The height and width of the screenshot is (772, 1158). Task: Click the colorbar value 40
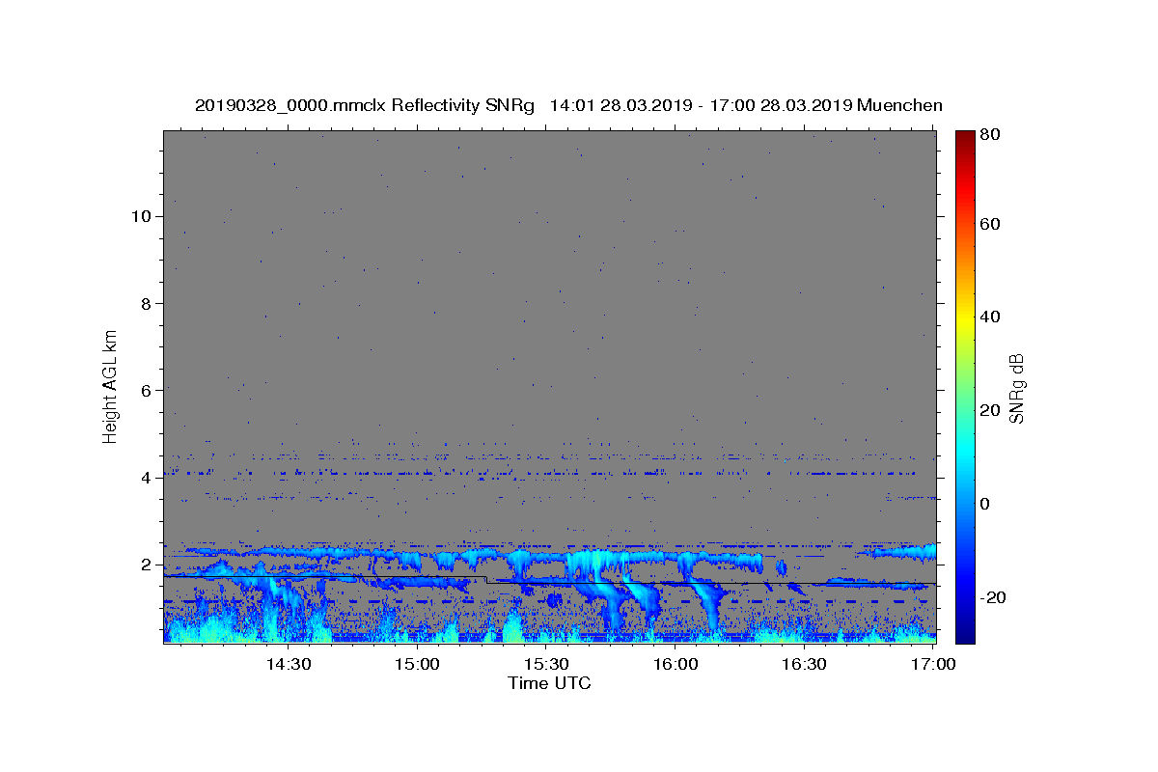(x=991, y=317)
